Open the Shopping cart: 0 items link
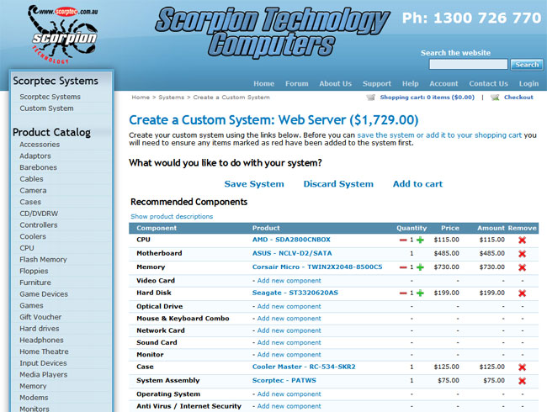The width and height of the screenshot is (547, 412). pyautogui.click(x=428, y=98)
